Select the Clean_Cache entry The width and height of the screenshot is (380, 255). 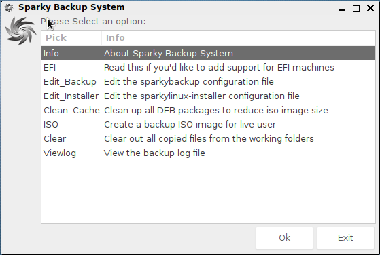(x=208, y=111)
